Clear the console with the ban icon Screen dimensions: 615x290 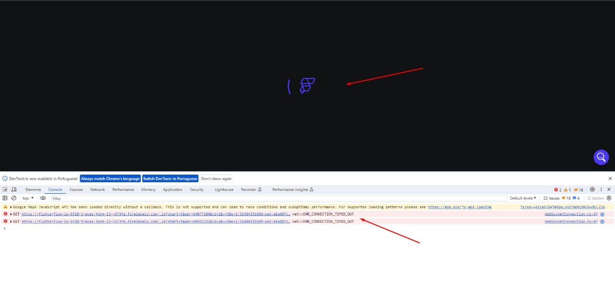click(x=14, y=198)
